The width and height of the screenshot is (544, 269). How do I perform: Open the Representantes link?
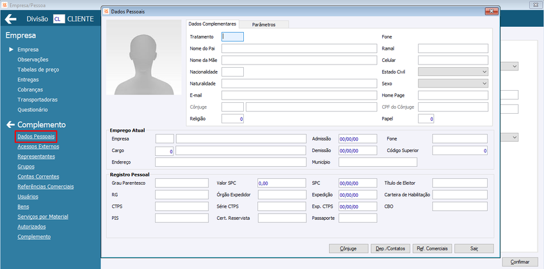point(36,157)
